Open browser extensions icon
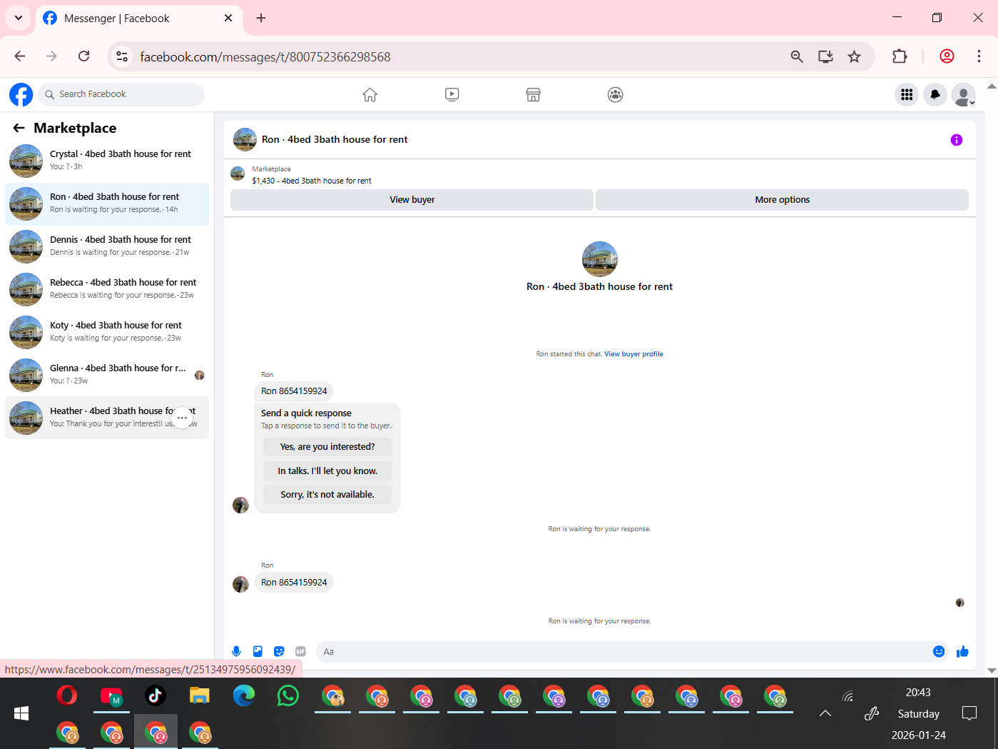This screenshot has height=749, width=998. tap(900, 56)
